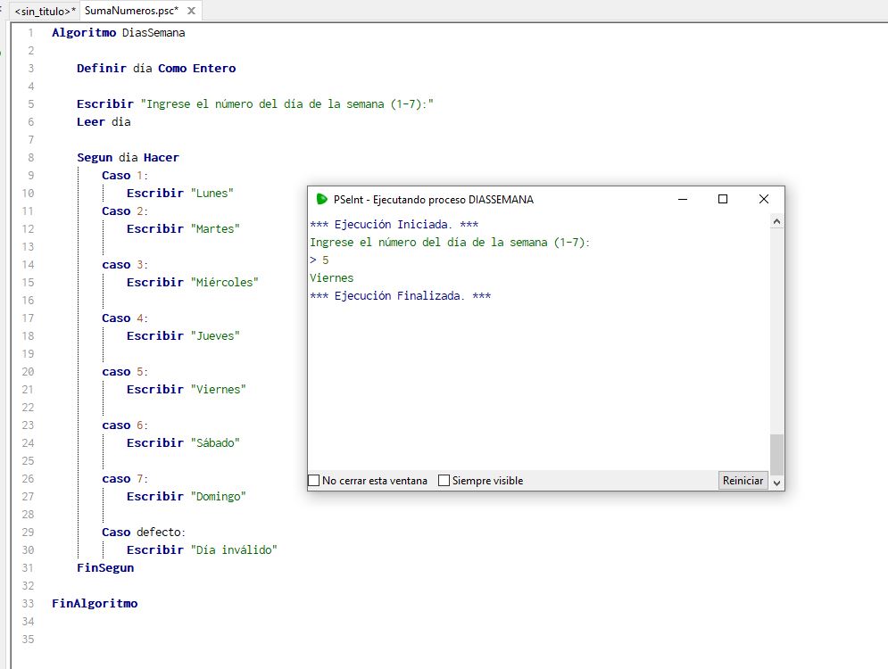This screenshot has height=669, width=888.
Task: Click Escribir "Domingo" line
Action: pyautogui.click(x=187, y=496)
